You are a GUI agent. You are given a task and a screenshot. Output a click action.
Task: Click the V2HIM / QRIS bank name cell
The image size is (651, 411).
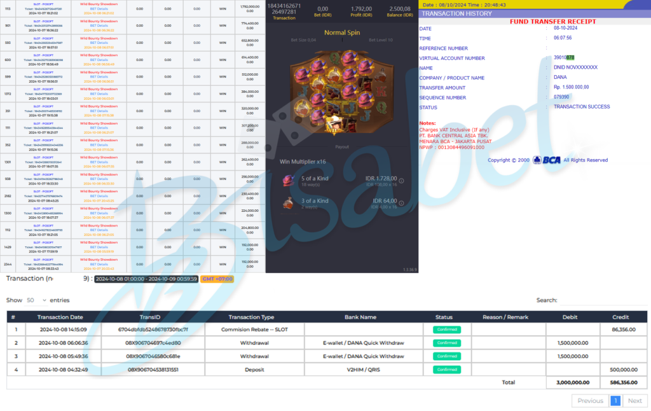pyautogui.click(x=363, y=370)
